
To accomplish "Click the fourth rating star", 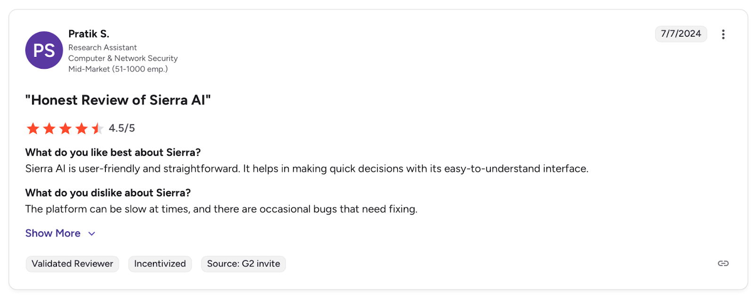I will [81, 128].
